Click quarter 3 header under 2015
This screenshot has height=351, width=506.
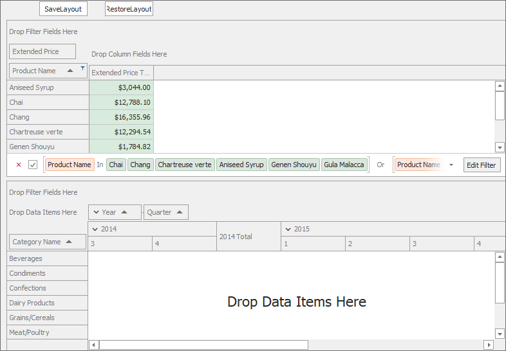pos(442,244)
